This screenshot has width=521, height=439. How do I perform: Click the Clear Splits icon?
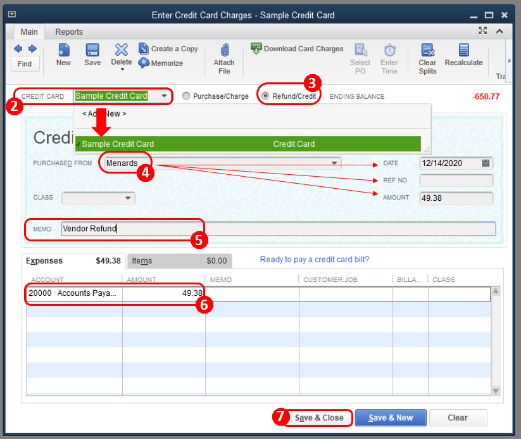(427, 51)
